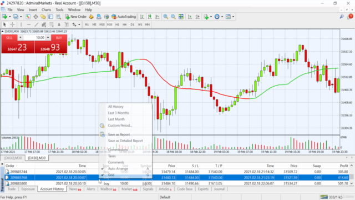Image resolution: width=355 pixels, height=200 pixels.
Task: Tile windows with the grid icon
Action: (x=181, y=17)
